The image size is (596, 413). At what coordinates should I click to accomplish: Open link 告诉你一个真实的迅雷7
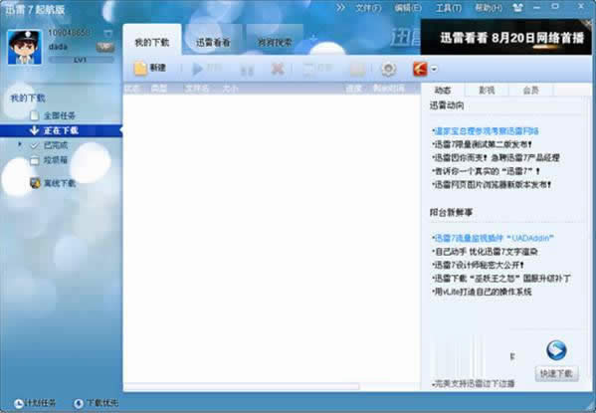pyautogui.click(x=486, y=171)
